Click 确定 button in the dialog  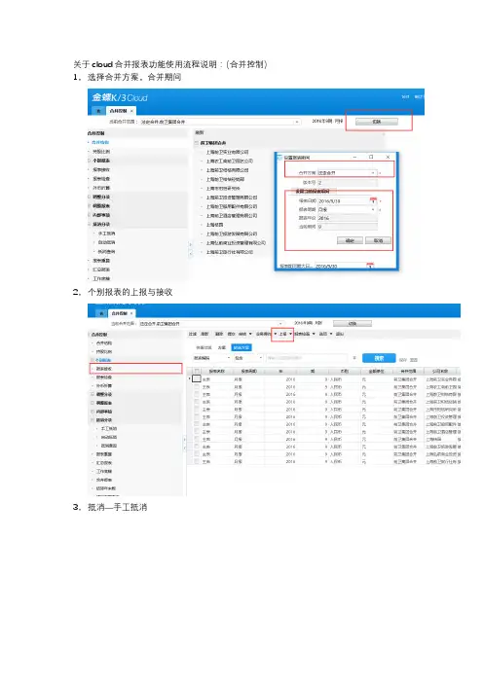coord(350,240)
